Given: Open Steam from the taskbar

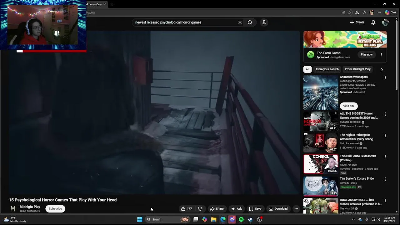Looking at the screenshot, I should [x=250, y=219].
